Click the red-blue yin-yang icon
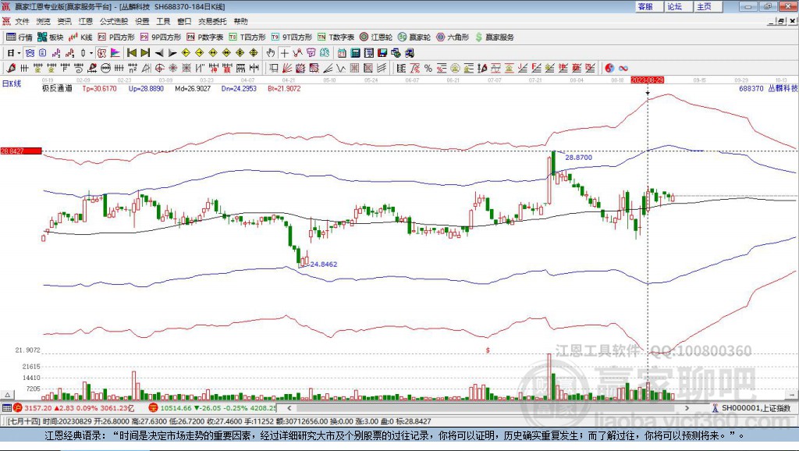 coord(609,68)
